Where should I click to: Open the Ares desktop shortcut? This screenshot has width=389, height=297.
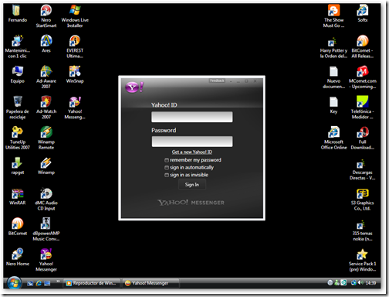coord(46,44)
